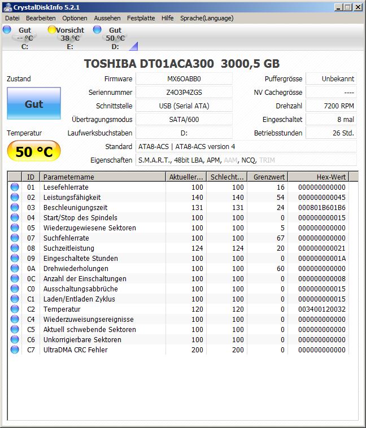Click status orb of UltraDMA CRC Fehler row
The image size is (366, 428).
(x=15, y=350)
